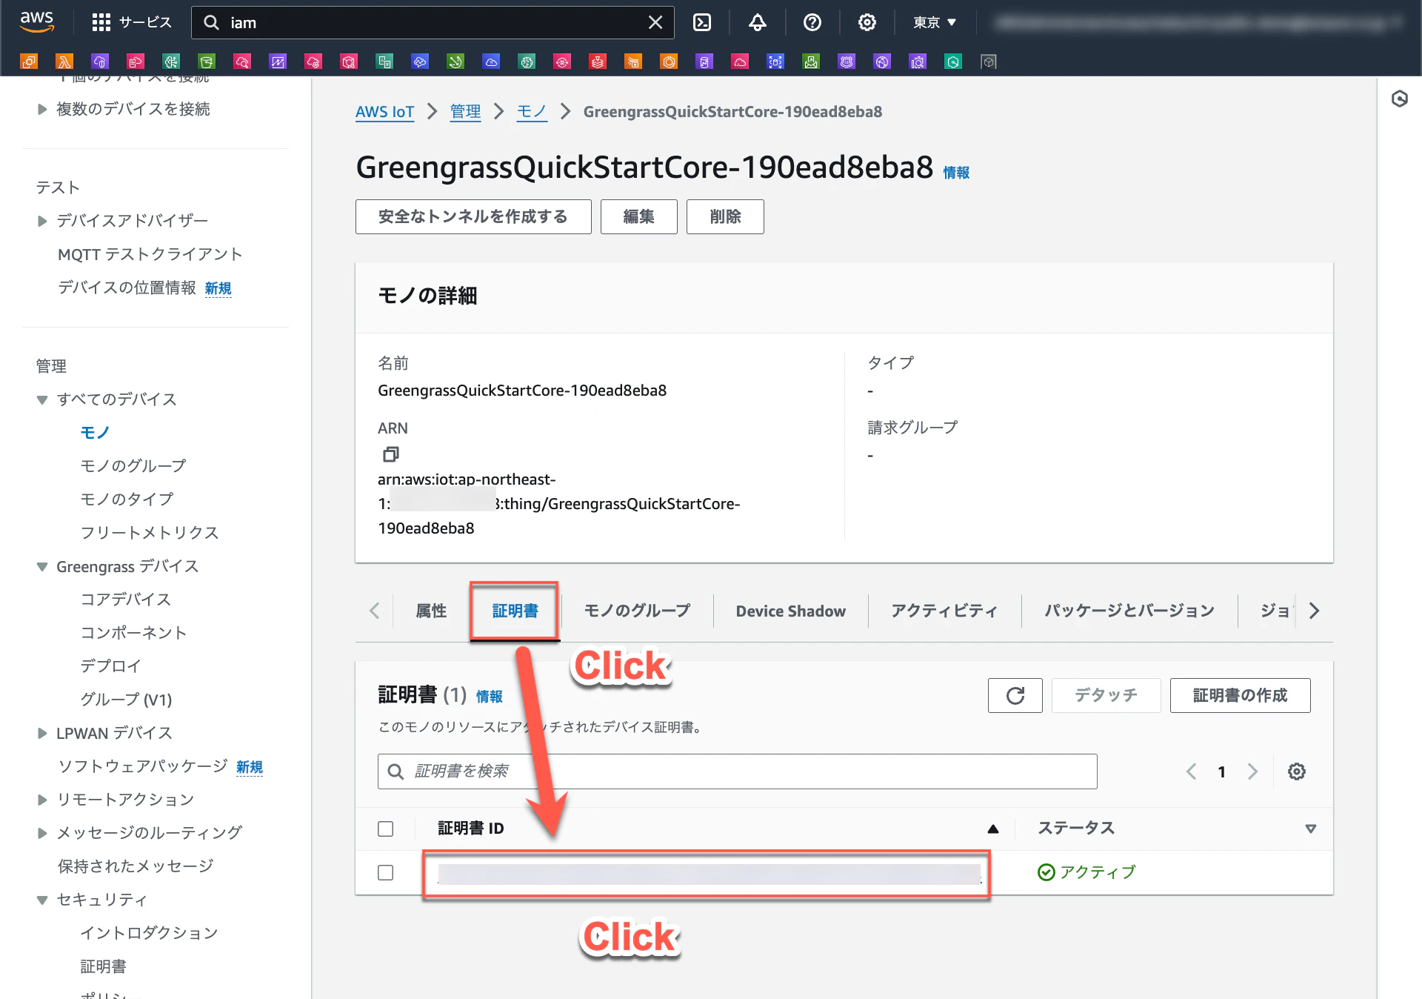This screenshot has width=1422, height=999.
Task: Open デバイスの位置情報 in sidebar
Action: [127, 288]
